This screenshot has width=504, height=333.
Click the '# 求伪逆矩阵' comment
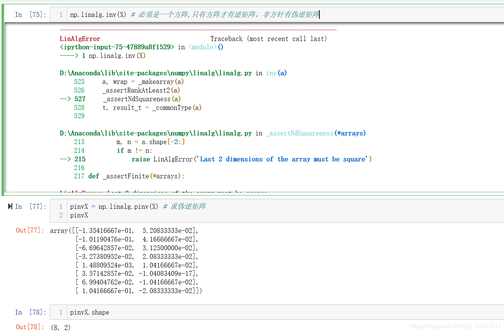(x=184, y=207)
